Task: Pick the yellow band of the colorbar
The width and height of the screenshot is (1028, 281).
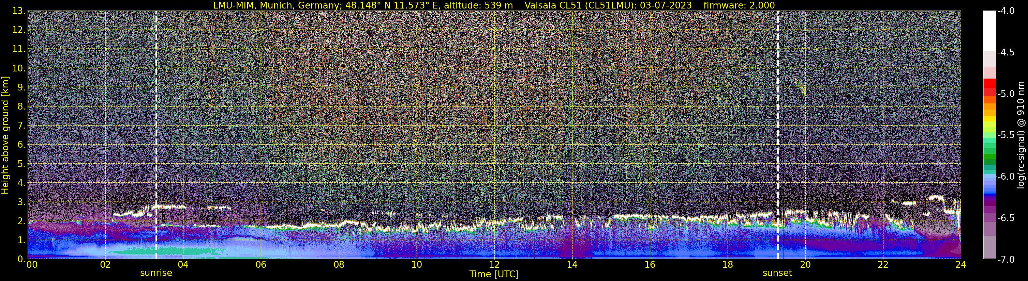Action: tap(990, 118)
